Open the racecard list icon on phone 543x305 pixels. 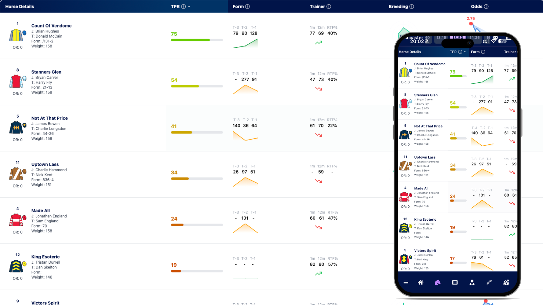pyautogui.click(x=455, y=283)
